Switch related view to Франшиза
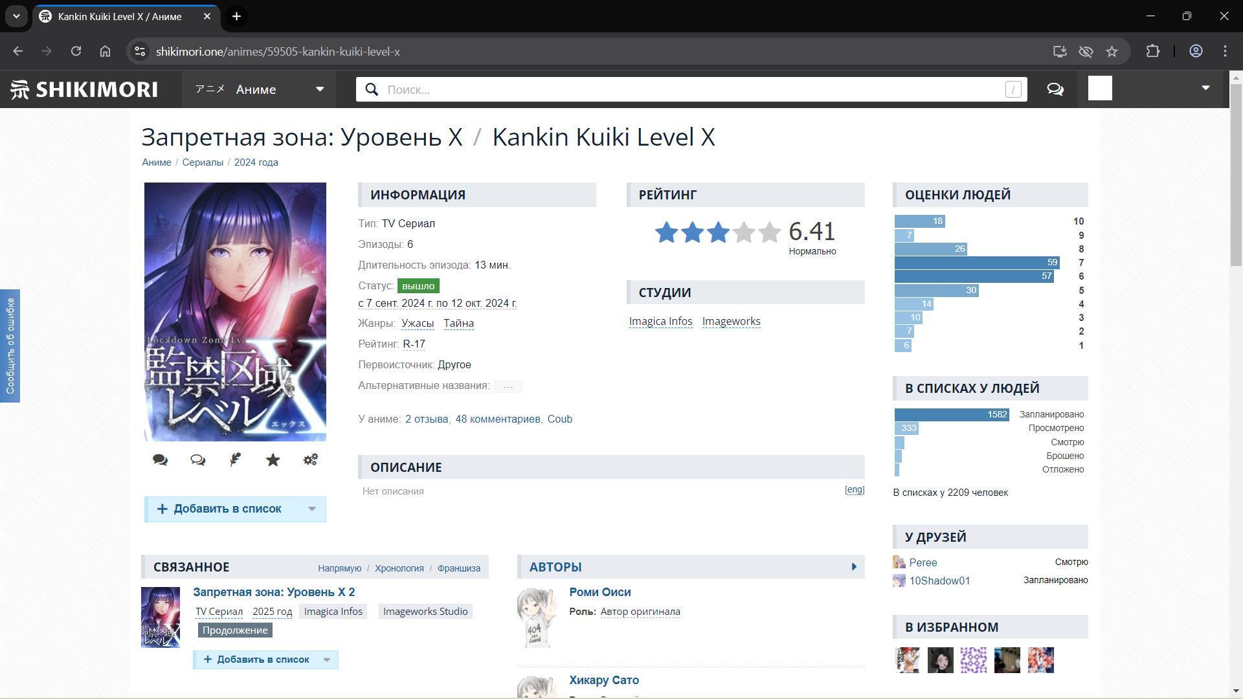This screenshot has height=699, width=1243. pos(458,568)
